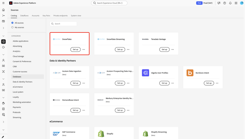Image resolution: width=245 pixels, height=139 pixels.
Task: Open more options for Demandbase Intent
Action: [x=84, y=110]
